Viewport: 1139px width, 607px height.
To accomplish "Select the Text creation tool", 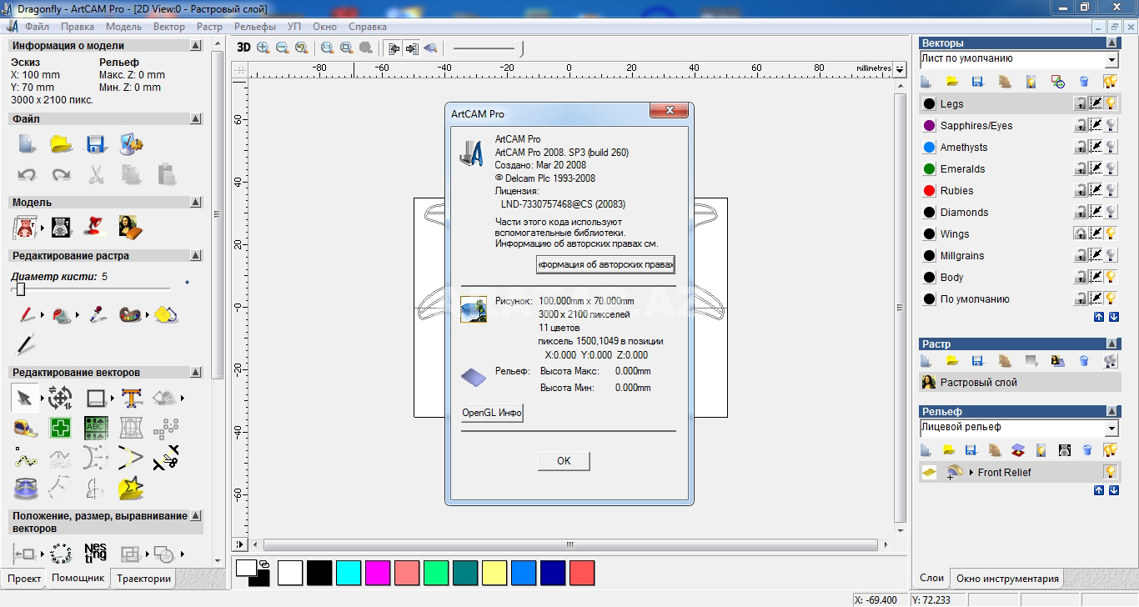I will (131, 399).
